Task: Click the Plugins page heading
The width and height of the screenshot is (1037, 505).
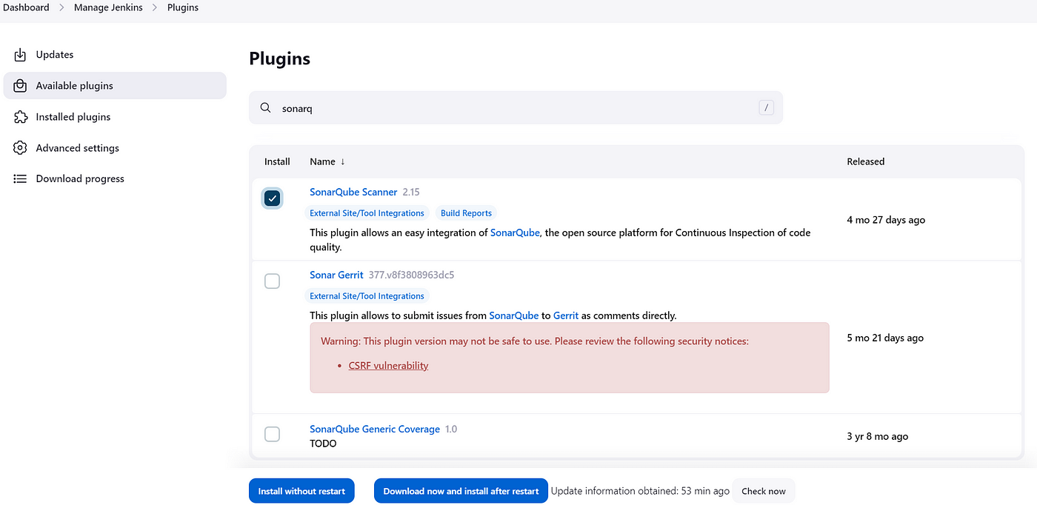Action: click(x=279, y=58)
